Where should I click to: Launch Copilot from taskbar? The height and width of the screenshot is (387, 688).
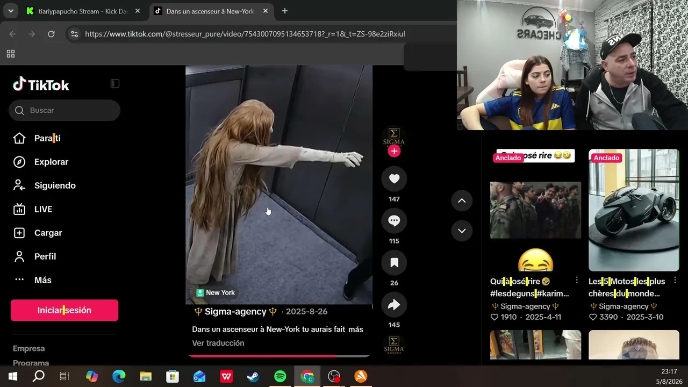coord(92,376)
